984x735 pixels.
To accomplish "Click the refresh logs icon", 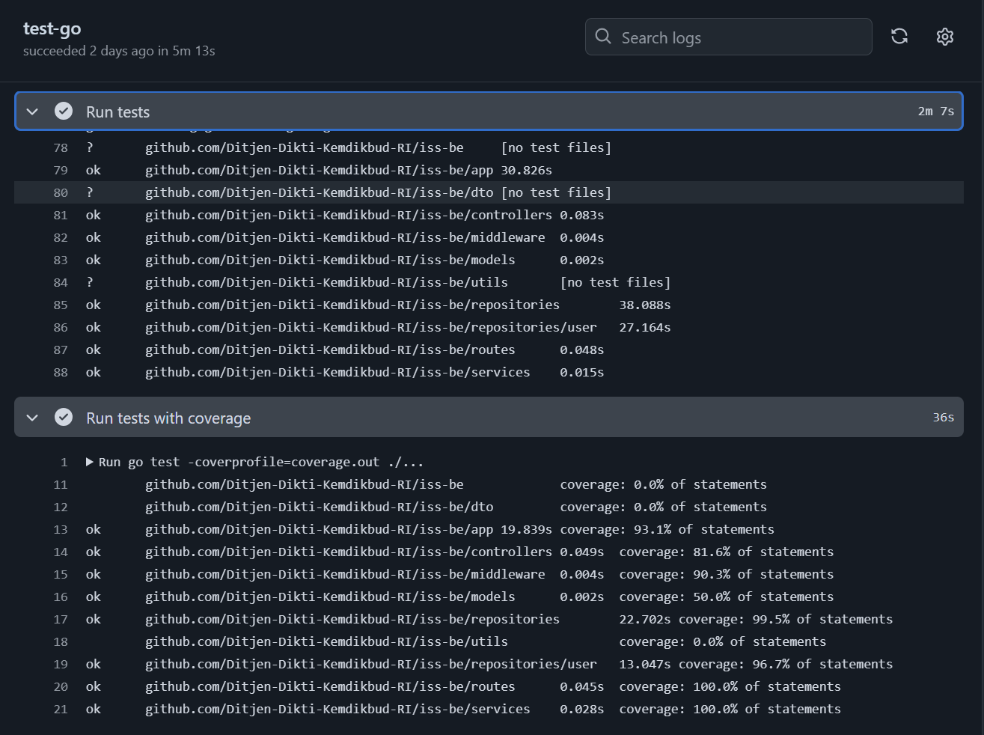I will click(x=899, y=36).
